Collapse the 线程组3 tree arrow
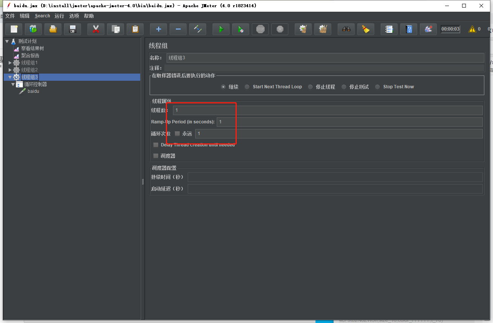This screenshot has height=323, width=493. [10, 77]
